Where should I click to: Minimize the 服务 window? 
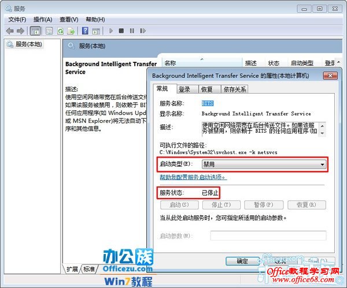304,9
